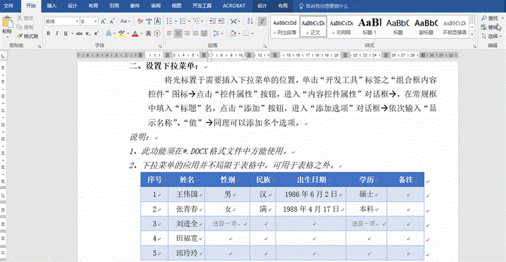Select the Format Painter (格式刷) tool
Viewport: 506px width, 262px height.
[x=29, y=35]
